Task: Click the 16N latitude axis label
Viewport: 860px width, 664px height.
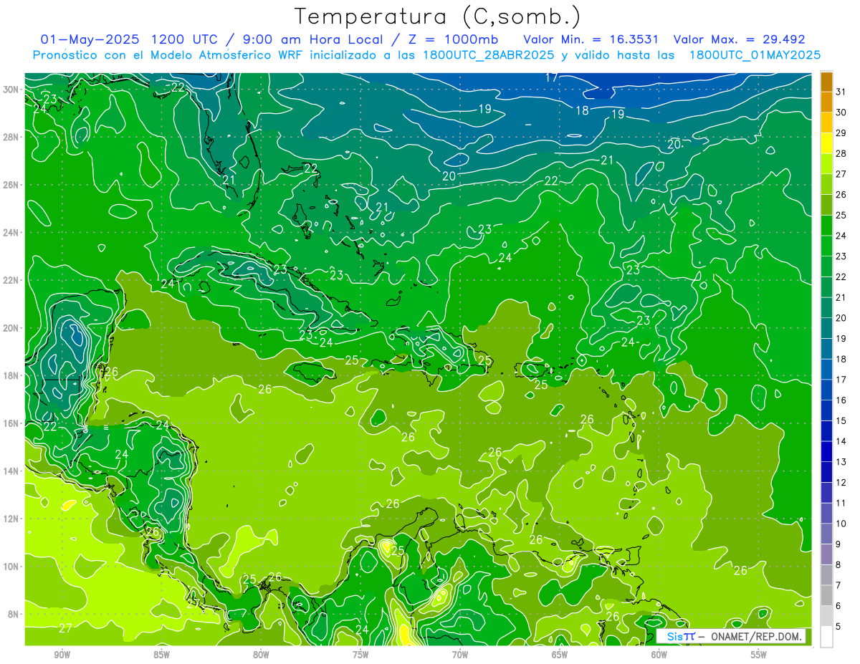Action: tap(11, 423)
